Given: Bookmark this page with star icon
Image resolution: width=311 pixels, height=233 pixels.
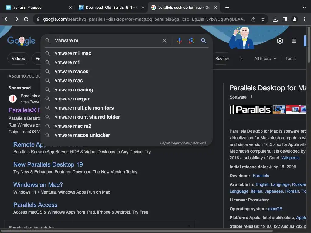Looking at the screenshot, I should pyautogui.click(x=263, y=19).
